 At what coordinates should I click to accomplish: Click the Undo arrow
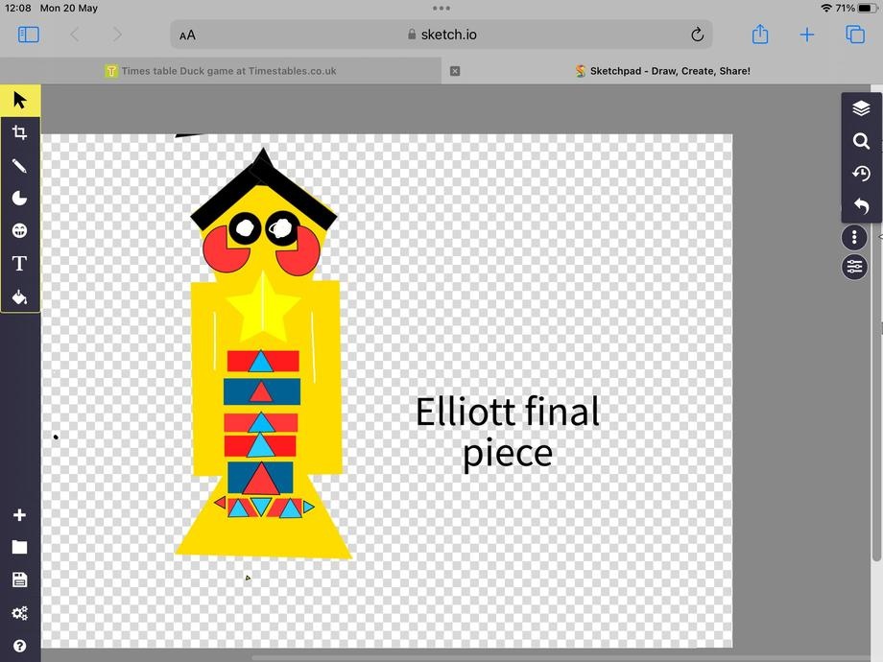(861, 206)
